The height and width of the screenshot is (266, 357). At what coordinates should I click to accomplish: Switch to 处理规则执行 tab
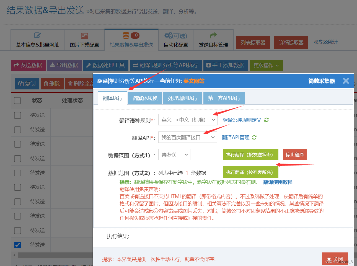[x=183, y=98]
